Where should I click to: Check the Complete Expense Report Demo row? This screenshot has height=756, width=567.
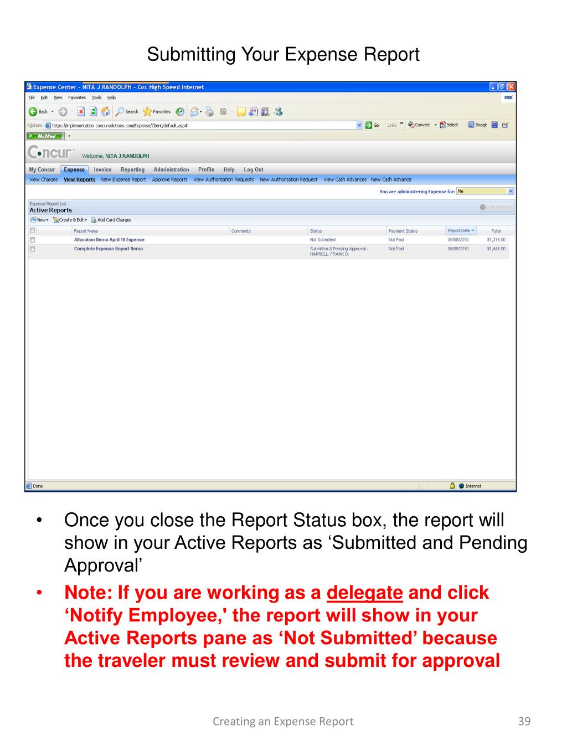(32, 249)
